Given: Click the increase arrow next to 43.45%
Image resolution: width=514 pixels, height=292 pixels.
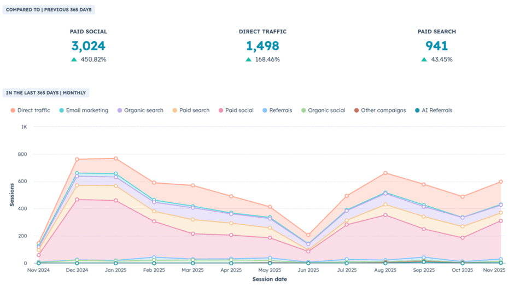Looking at the screenshot, I should (424, 60).
